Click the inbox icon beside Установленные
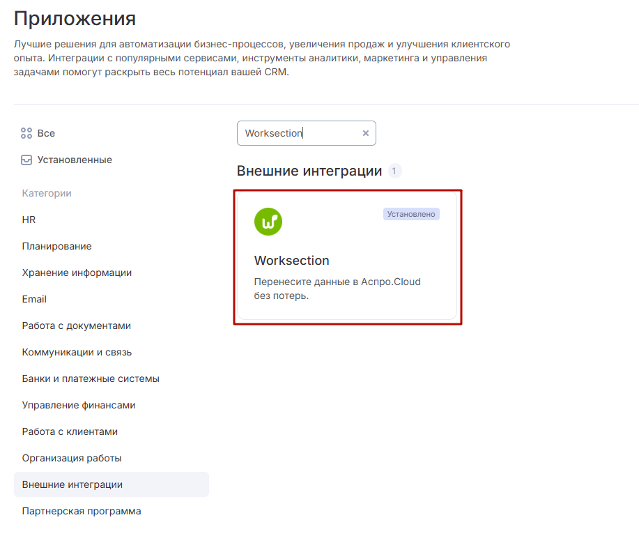This screenshot has width=639, height=536. tap(26, 160)
